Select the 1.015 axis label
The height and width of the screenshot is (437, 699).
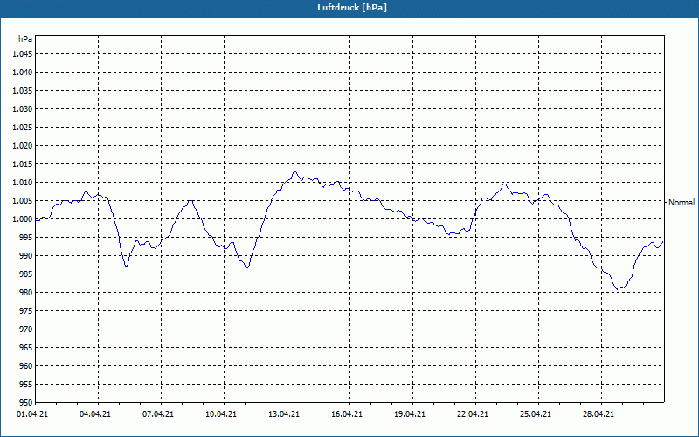[x=23, y=164]
